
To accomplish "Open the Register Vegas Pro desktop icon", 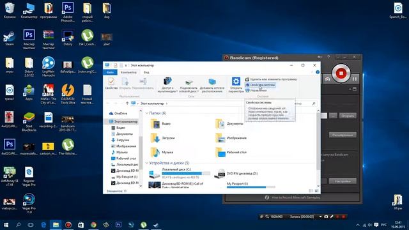I will click(x=29, y=176).
